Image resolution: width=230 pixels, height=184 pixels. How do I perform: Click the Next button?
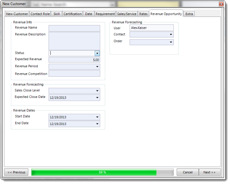pyautogui.click(x=210, y=172)
